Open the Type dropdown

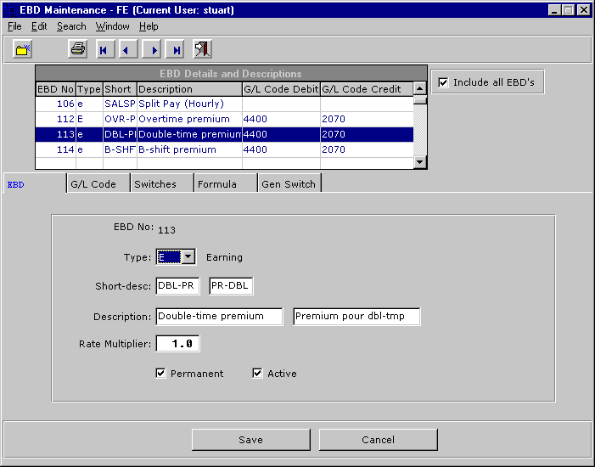tap(188, 257)
